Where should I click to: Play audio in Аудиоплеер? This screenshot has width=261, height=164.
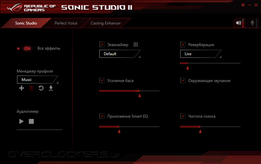click(21, 121)
